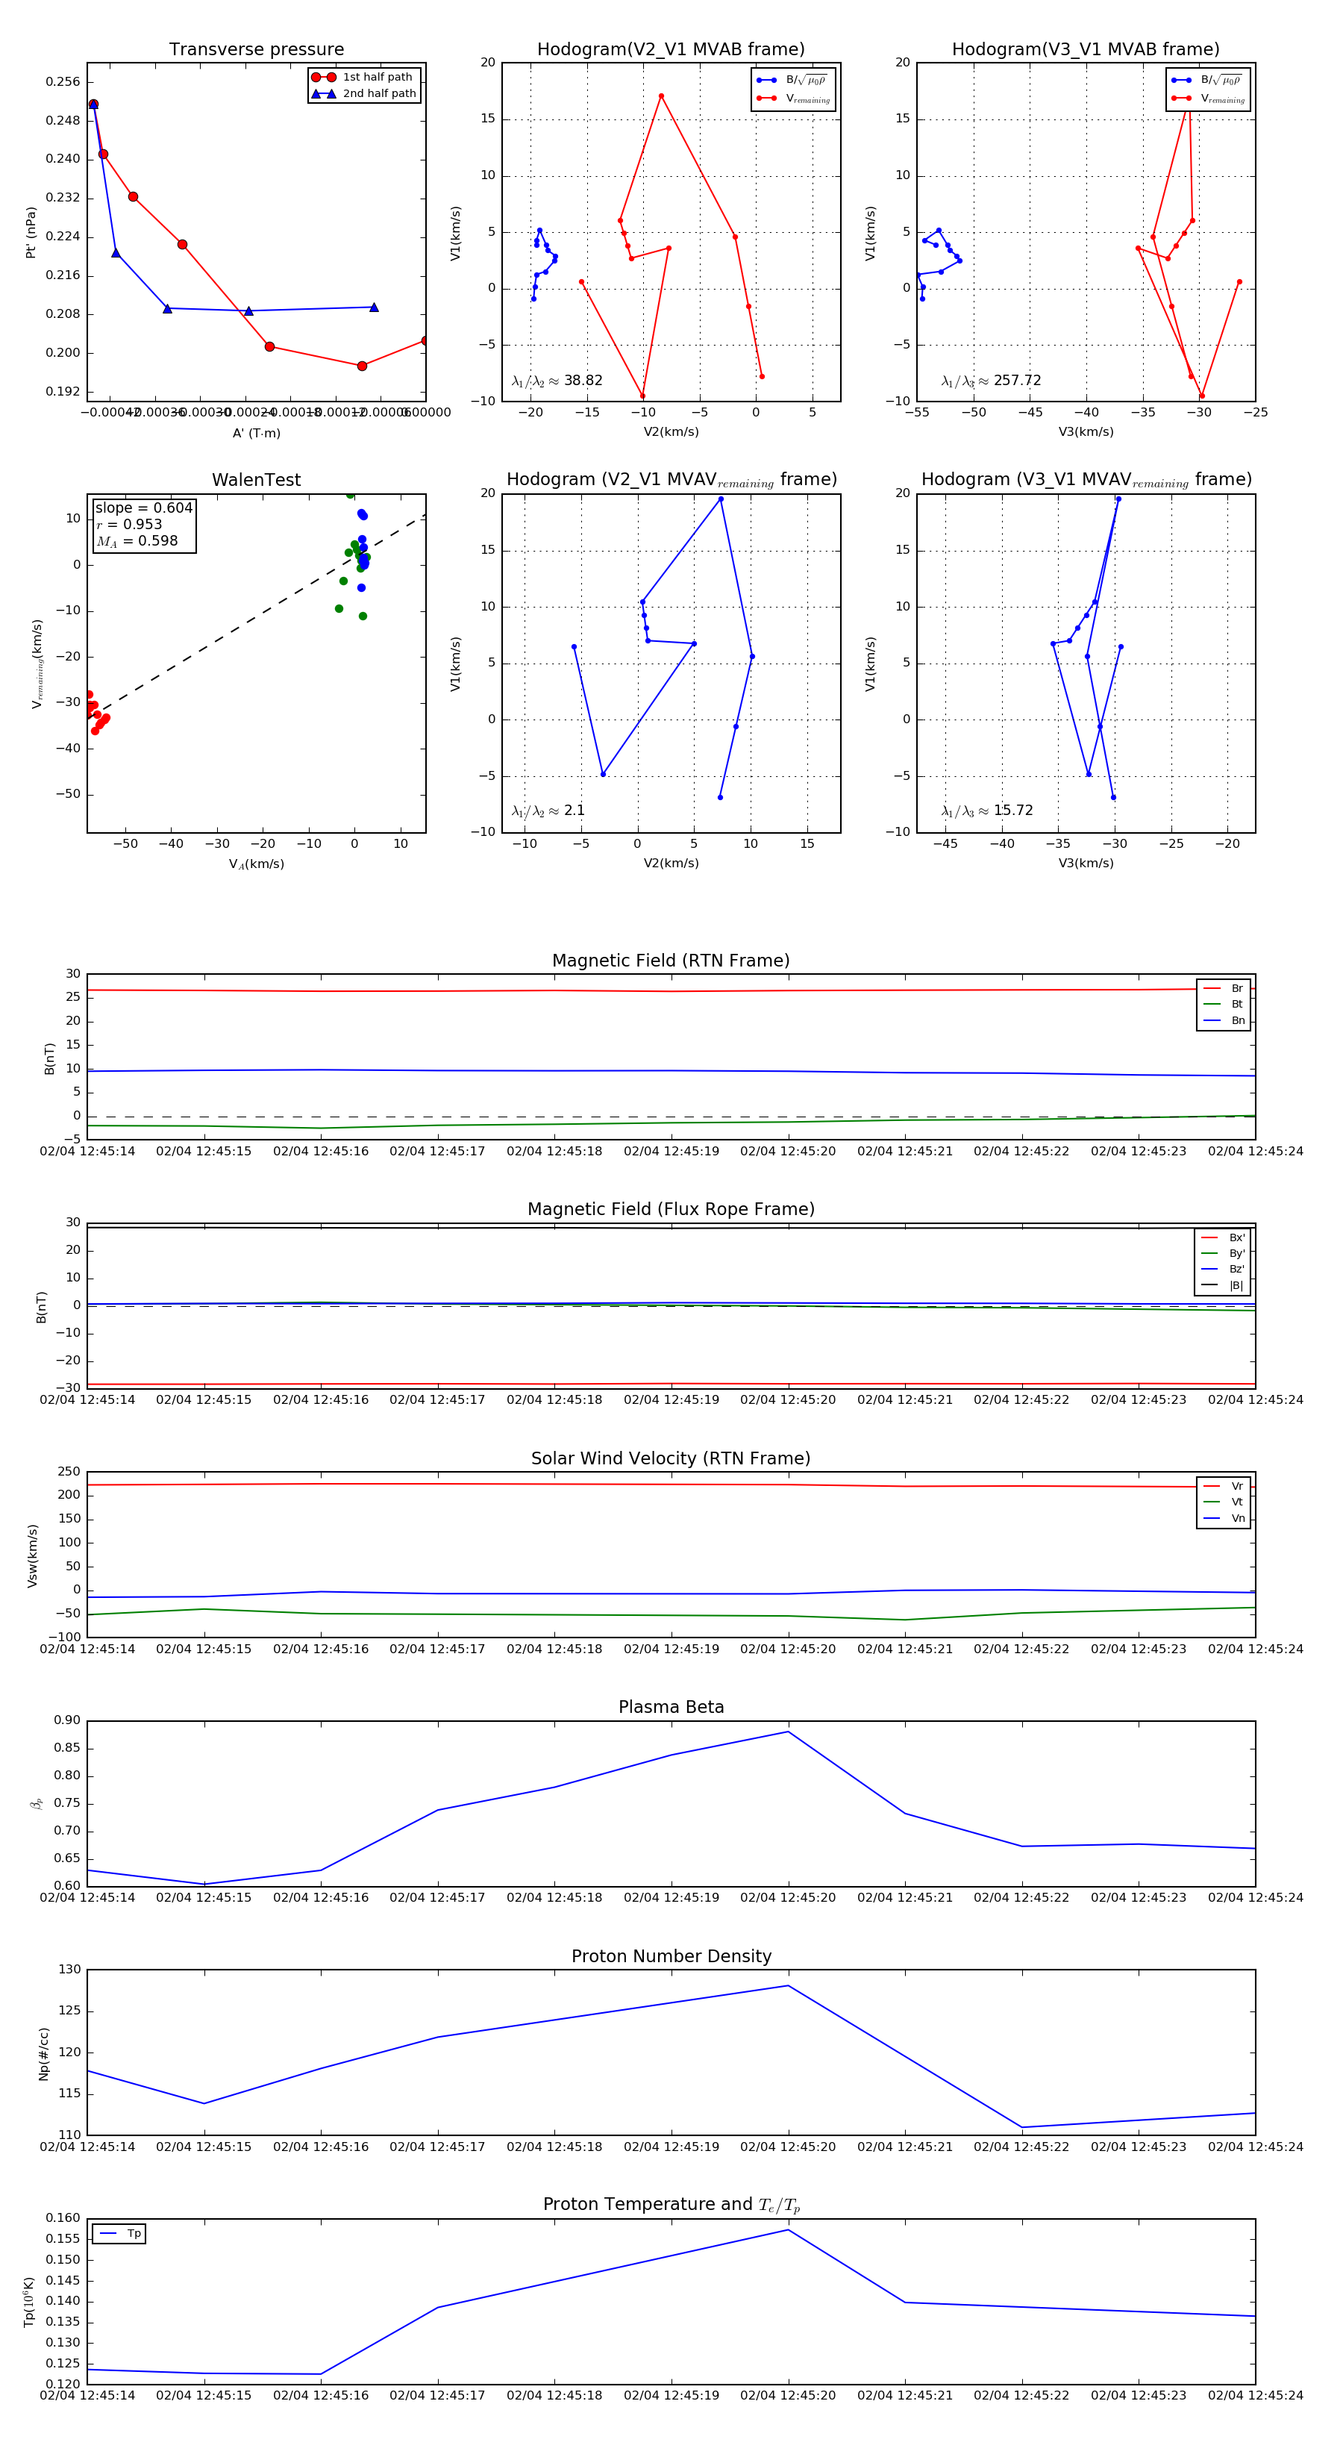The width and height of the screenshot is (1343, 2463).
Task: Click the B/√μ0ρ legend entry in V2_V1 MVAB hodogram
Action: pyautogui.click(x=793, y=81)
